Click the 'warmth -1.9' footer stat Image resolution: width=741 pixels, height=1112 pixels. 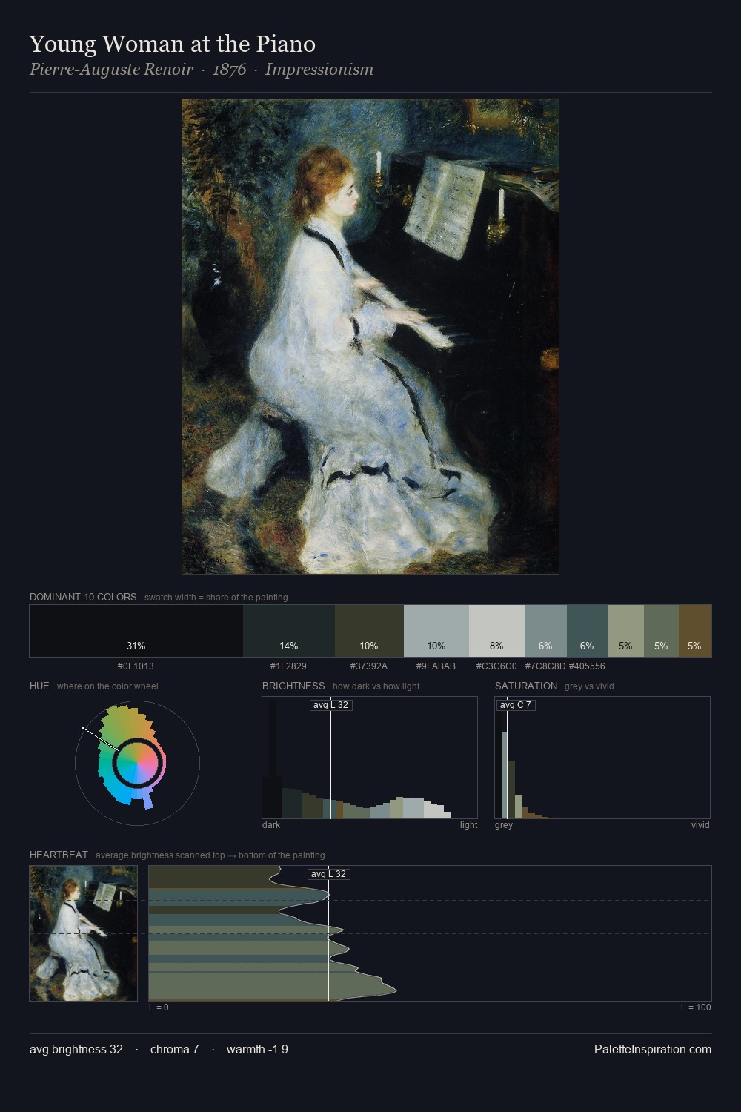click(257, 1050)
